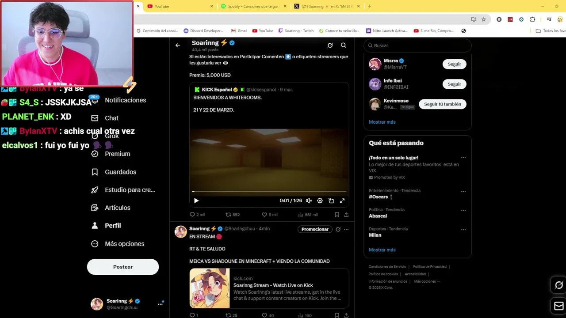Open Condiciones de Servicio link
Screen dimensions: 566x318
coord(387,267)
